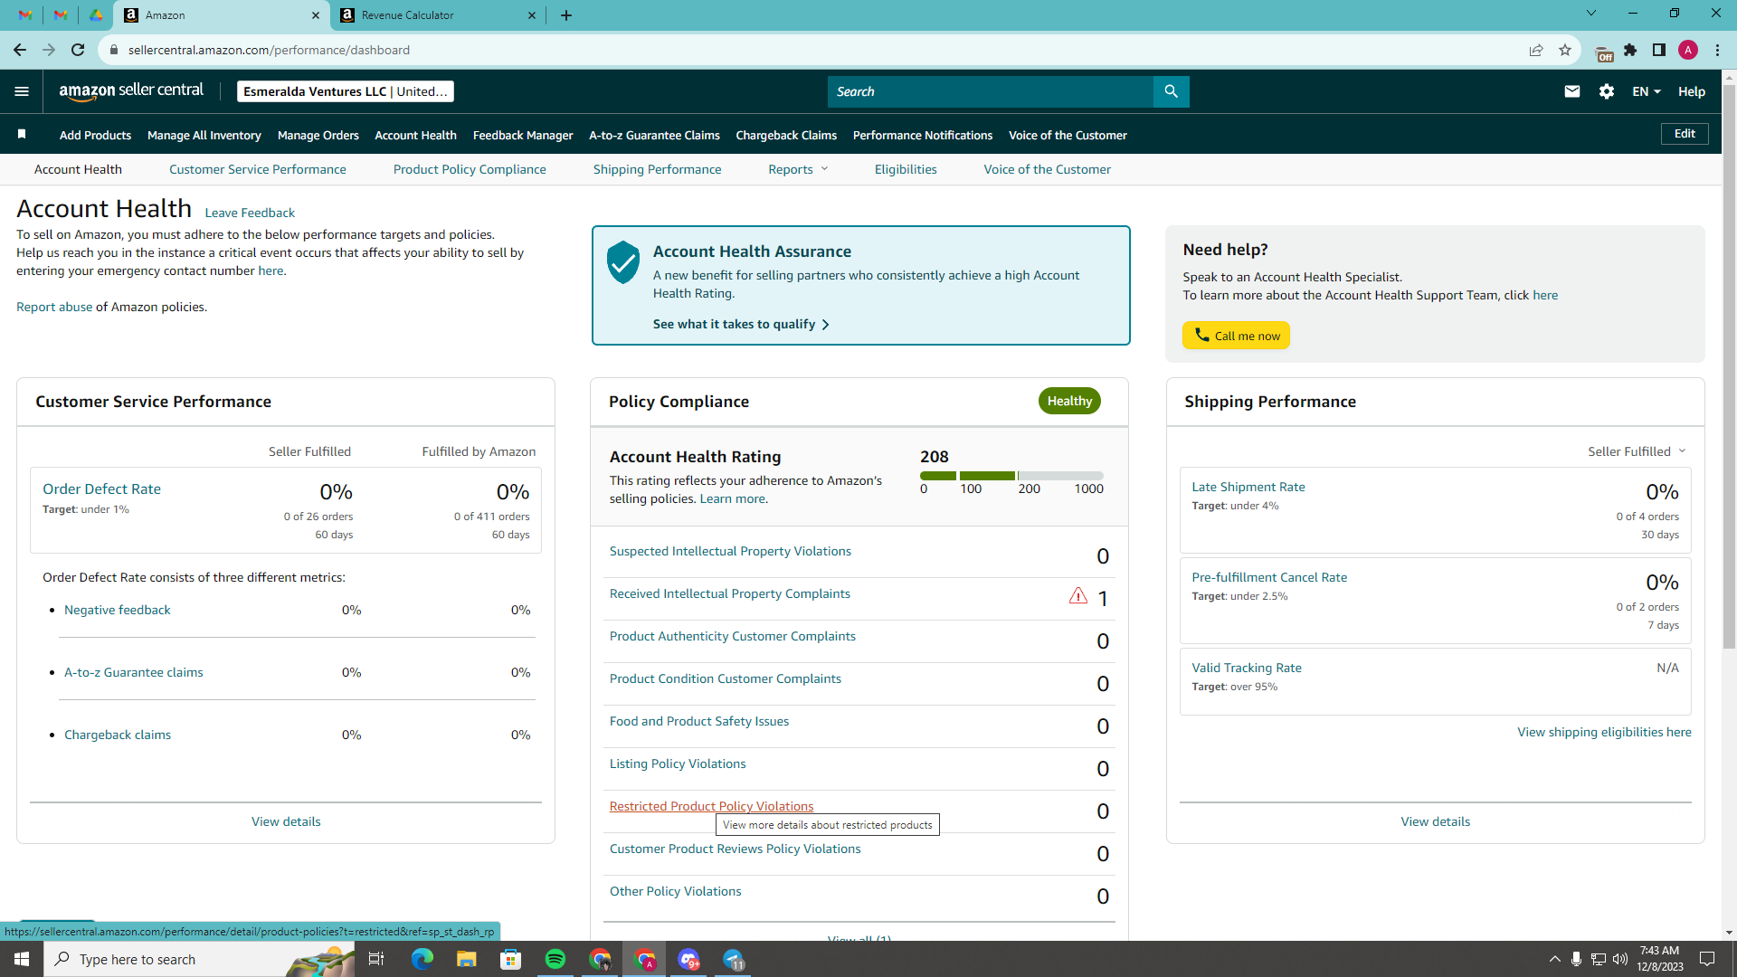Click the search magnifier button

1171,91
